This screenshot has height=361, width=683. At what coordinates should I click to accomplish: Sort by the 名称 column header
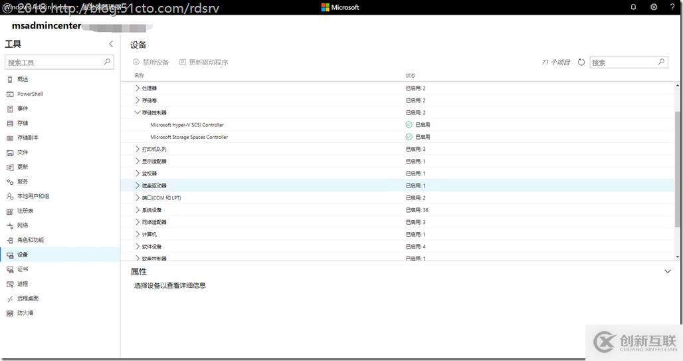[x=139, y=75]
